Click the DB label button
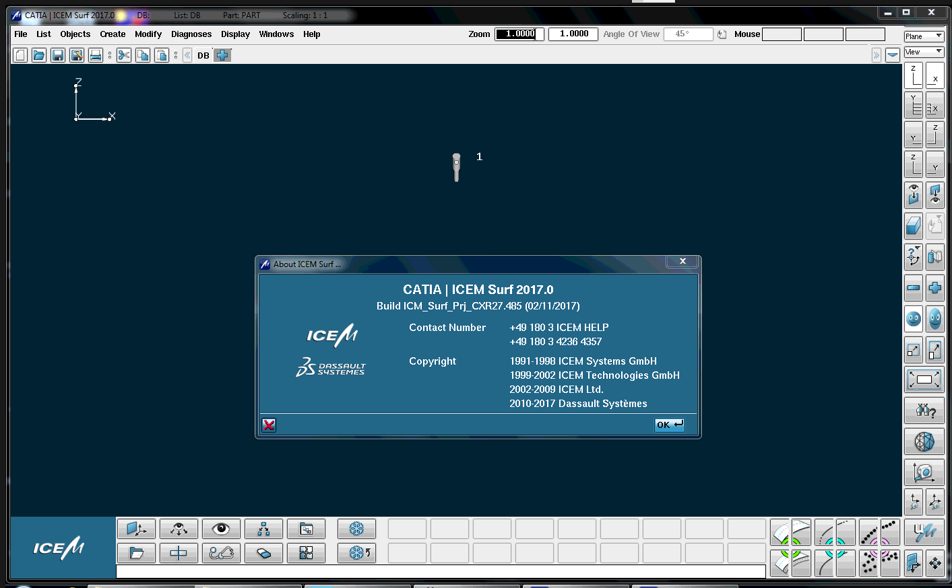The height and width of the screenshot is (588, 952). click(203, 56)
